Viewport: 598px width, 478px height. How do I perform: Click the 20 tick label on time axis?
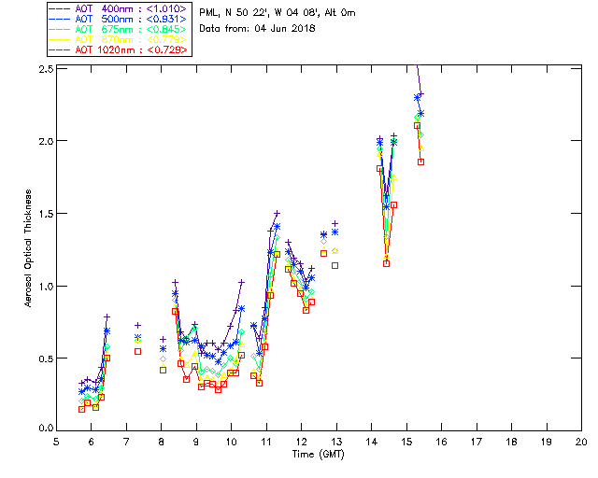click(x=581, y=441)
